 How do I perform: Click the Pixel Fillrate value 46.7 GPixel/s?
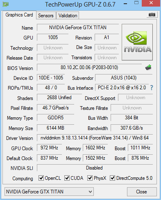[x=55, y=108]
